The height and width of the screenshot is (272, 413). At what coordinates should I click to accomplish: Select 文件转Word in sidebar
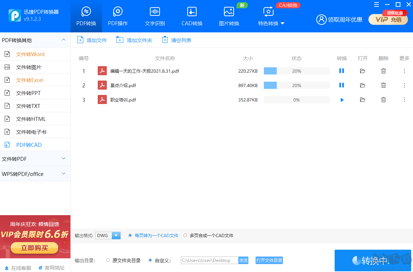[x=35, y=54]
